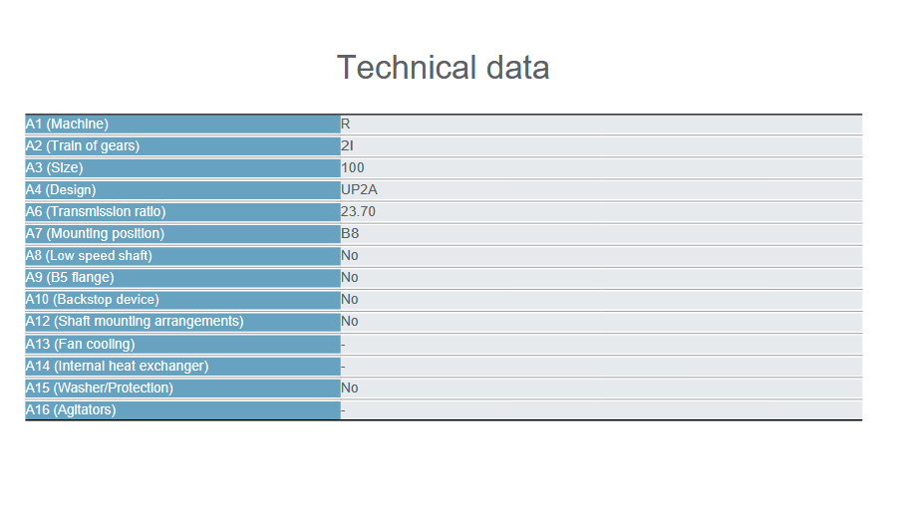Select the A1 (Machine) label cell

182,125
